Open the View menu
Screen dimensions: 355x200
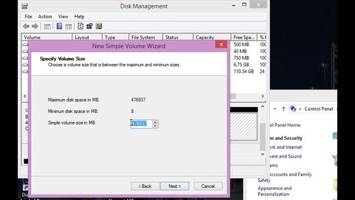click(x=63, y=17)
